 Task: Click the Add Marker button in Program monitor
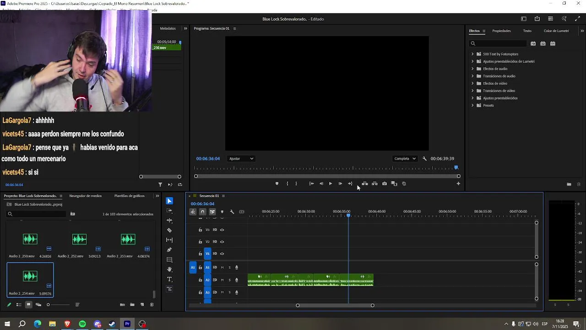(277, 184)
